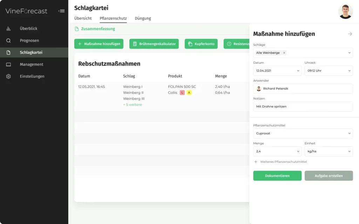
Task: Click the Menge column header
Action: (221, 76)
